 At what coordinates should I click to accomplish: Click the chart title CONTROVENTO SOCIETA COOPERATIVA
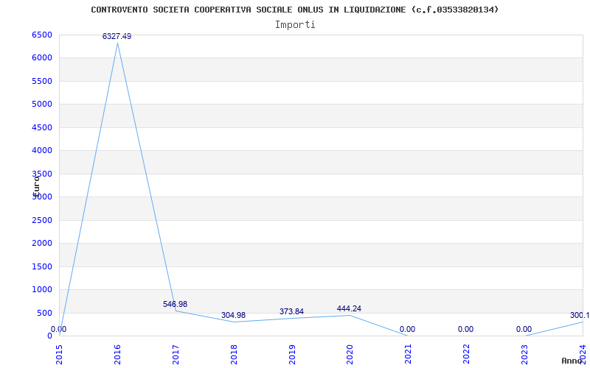point(294,10)
